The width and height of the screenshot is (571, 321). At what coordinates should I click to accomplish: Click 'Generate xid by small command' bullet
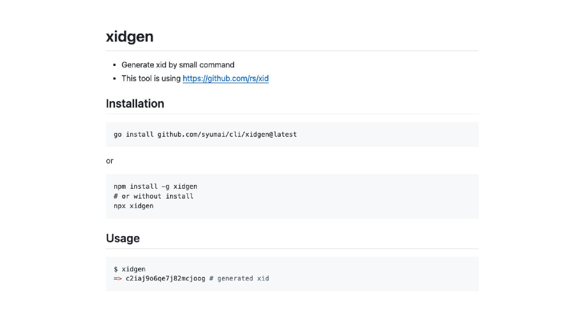tap(178, 65)
